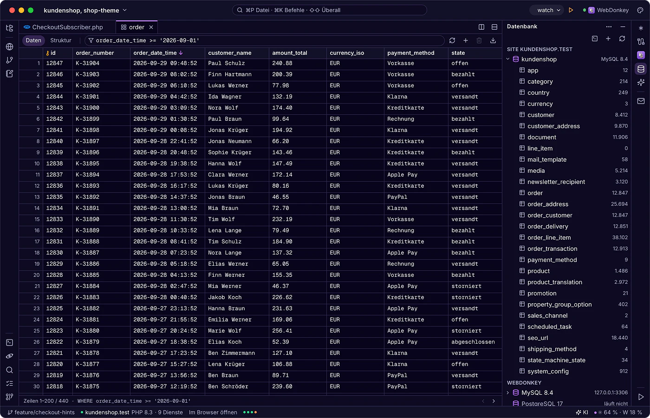Viewport: 650px width, 418px height.
Task: Click the order_date_time filter field
Action: (265, 40)
